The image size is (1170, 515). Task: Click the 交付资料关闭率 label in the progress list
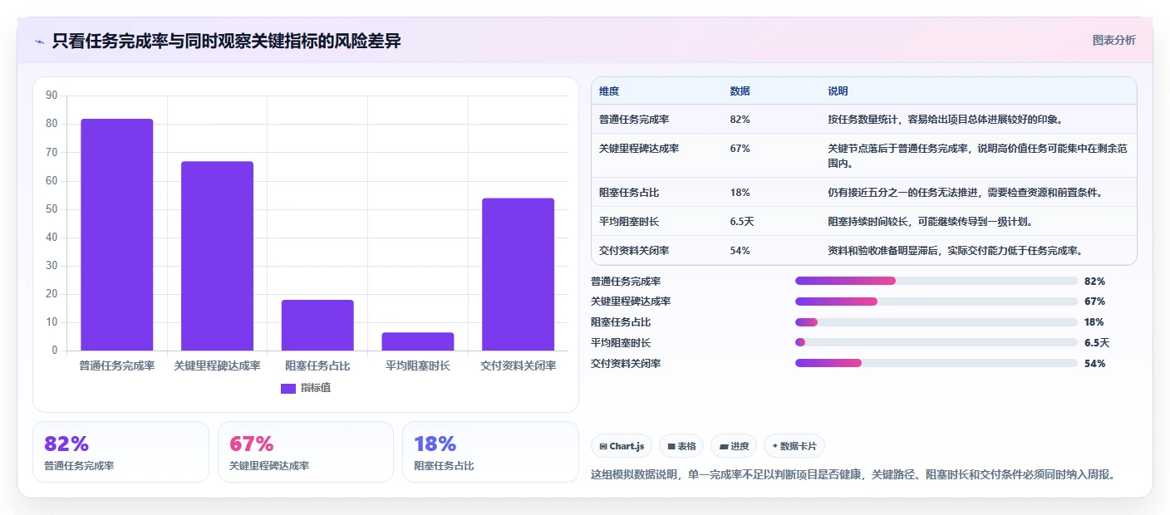626,363
